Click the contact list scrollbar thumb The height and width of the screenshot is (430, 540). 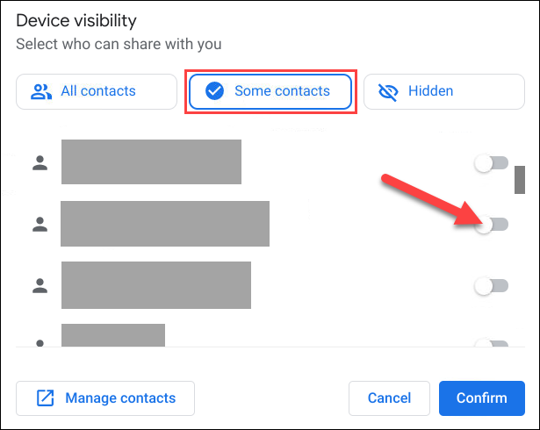click(519, 181)
